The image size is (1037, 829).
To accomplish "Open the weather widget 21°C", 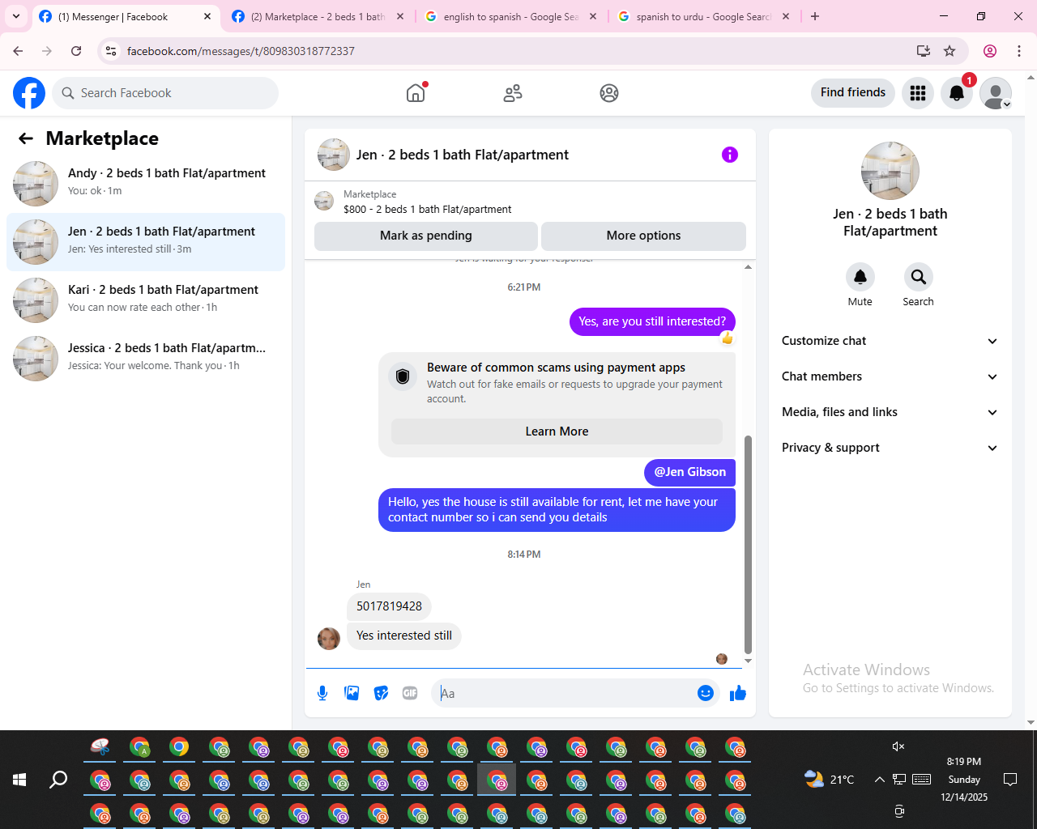I will point(829,780).
